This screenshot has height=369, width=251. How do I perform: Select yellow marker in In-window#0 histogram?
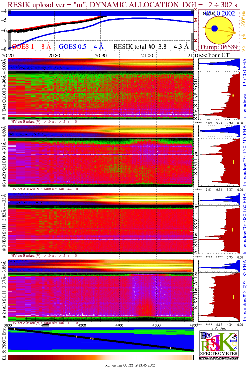coord(233,230)
